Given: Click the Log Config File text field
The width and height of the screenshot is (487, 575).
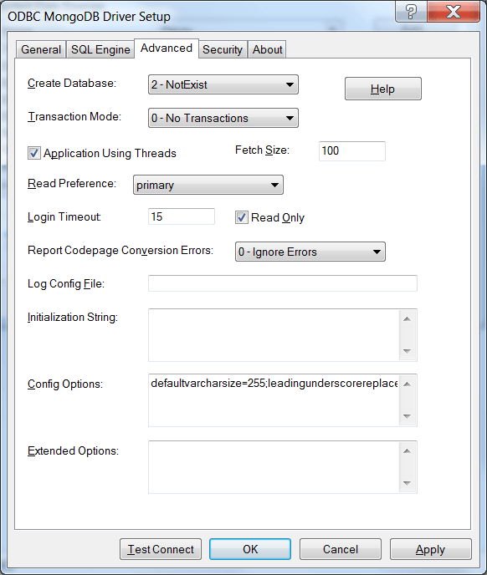Looking at the screenshot, I should [283, 283].
